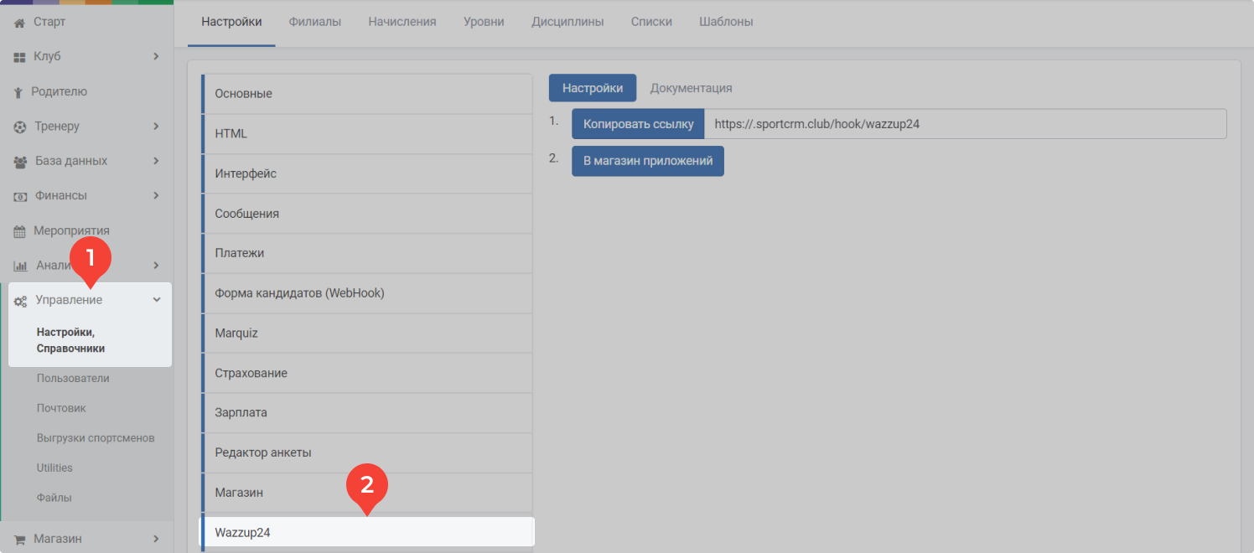Switch to the Списки tab

click(x=651, y=22)
